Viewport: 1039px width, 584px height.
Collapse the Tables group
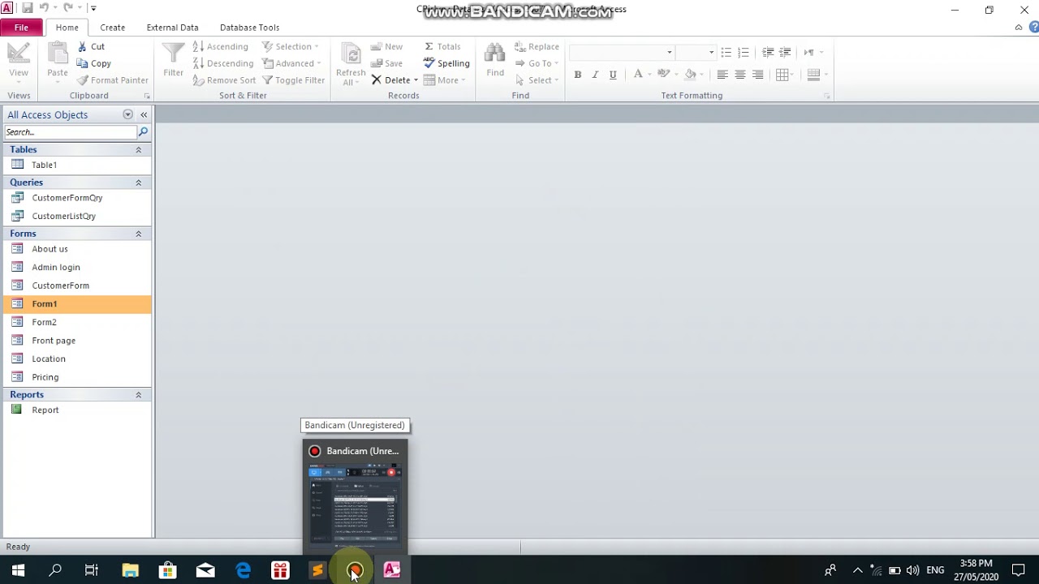pos(138,149)
